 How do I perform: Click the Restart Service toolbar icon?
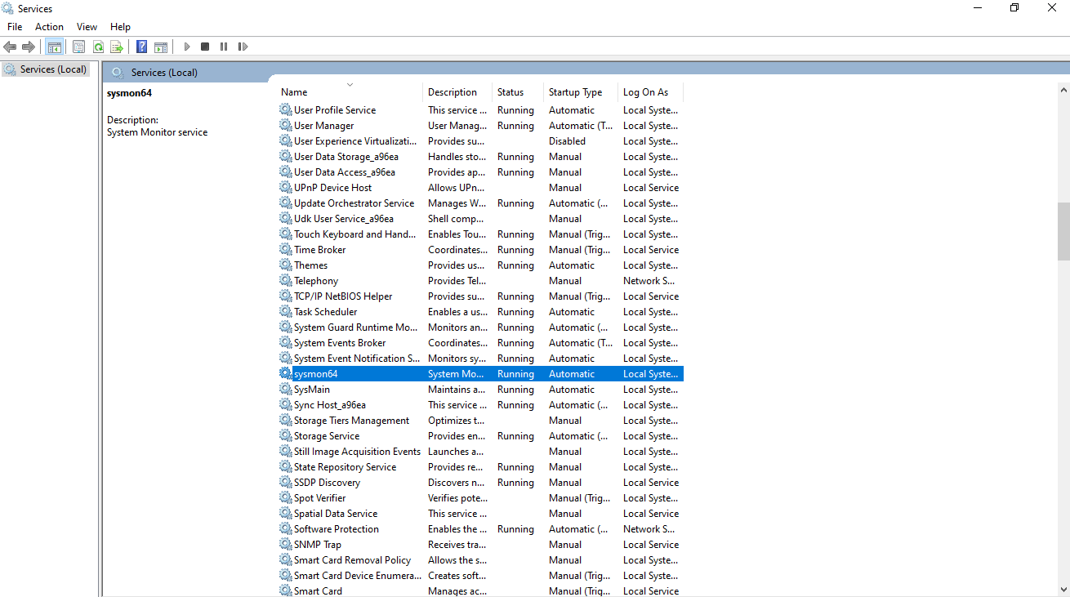coord(243,47)
